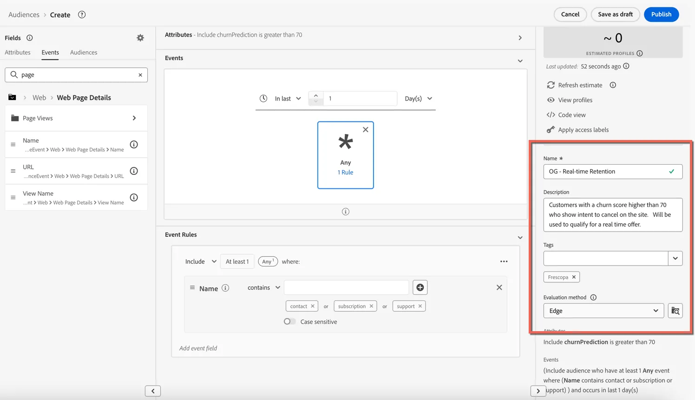Show info on Name rule field

225,288
